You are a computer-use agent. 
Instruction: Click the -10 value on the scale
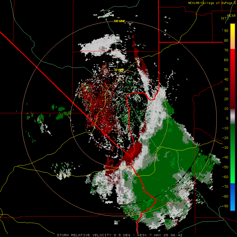click(225, 128)
